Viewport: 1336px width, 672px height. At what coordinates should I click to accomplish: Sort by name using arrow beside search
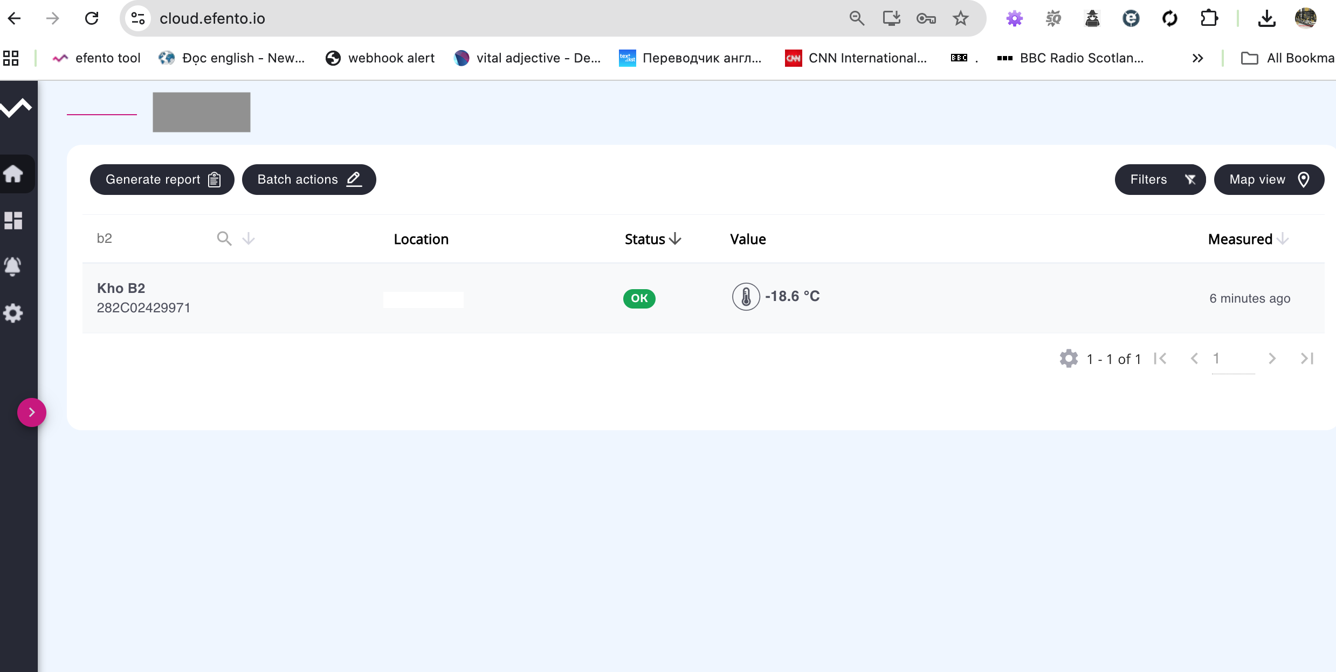tap(249, 239)
